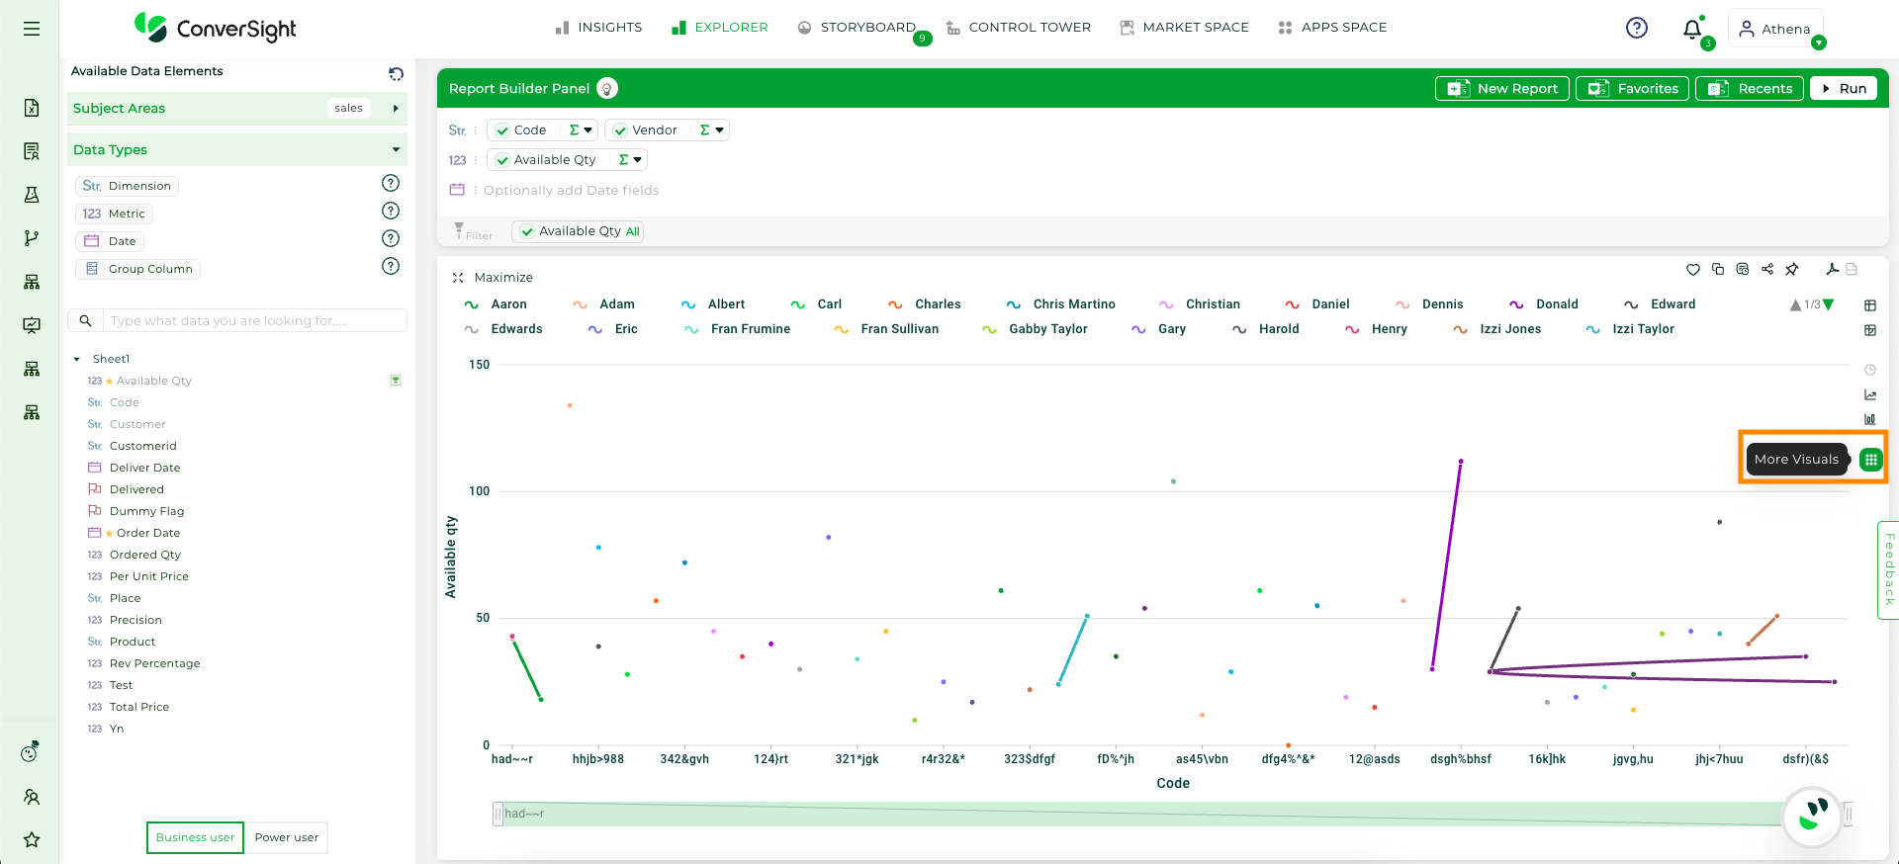This screenshot has height=864, width=1899.
Task: Click the notifications bell icon
Action: pyautogui.click(x=1692, y=29)
